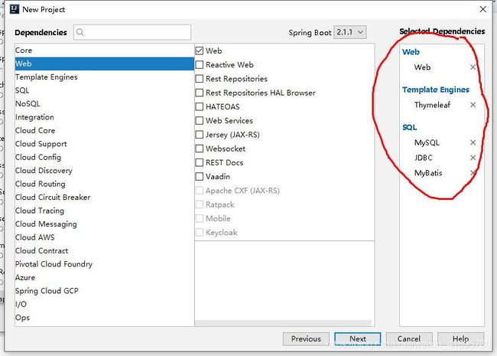Select the Jersey (JAX-RS) checkbox
497x356 pixels.
point(200,135)
